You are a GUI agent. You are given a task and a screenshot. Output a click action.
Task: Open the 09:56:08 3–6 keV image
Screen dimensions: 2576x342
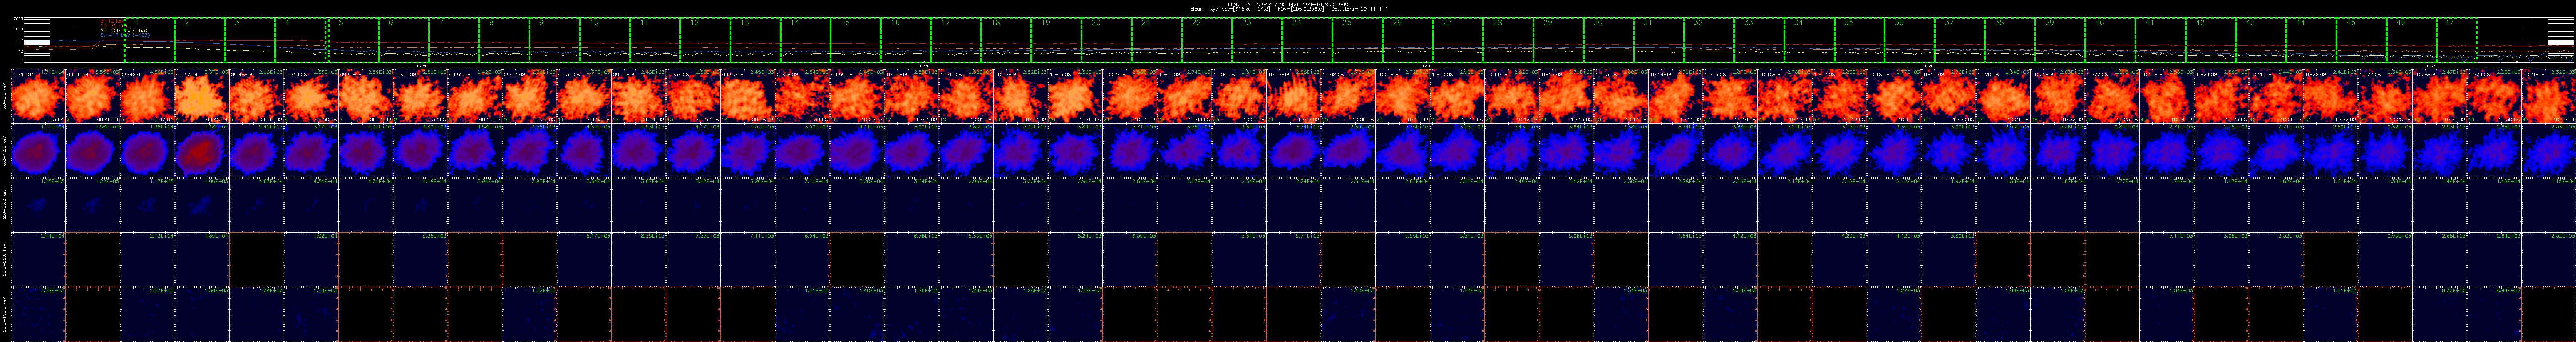tap(694, 96)
